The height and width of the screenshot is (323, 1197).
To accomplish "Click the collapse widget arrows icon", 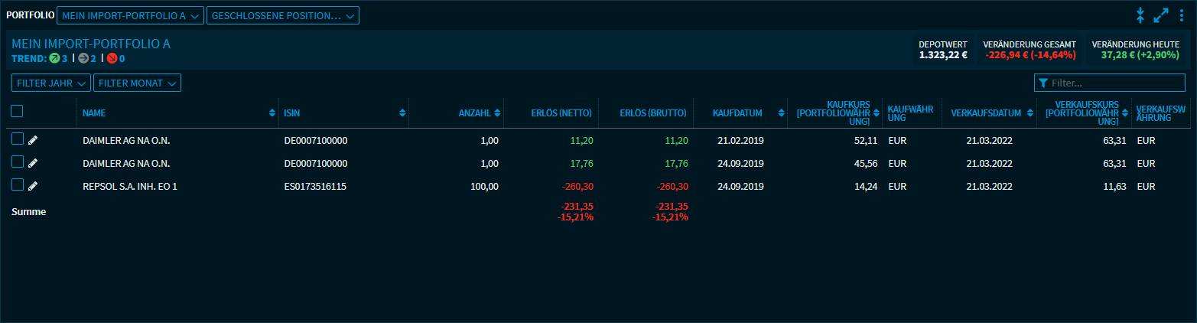I will (1140, 15).
